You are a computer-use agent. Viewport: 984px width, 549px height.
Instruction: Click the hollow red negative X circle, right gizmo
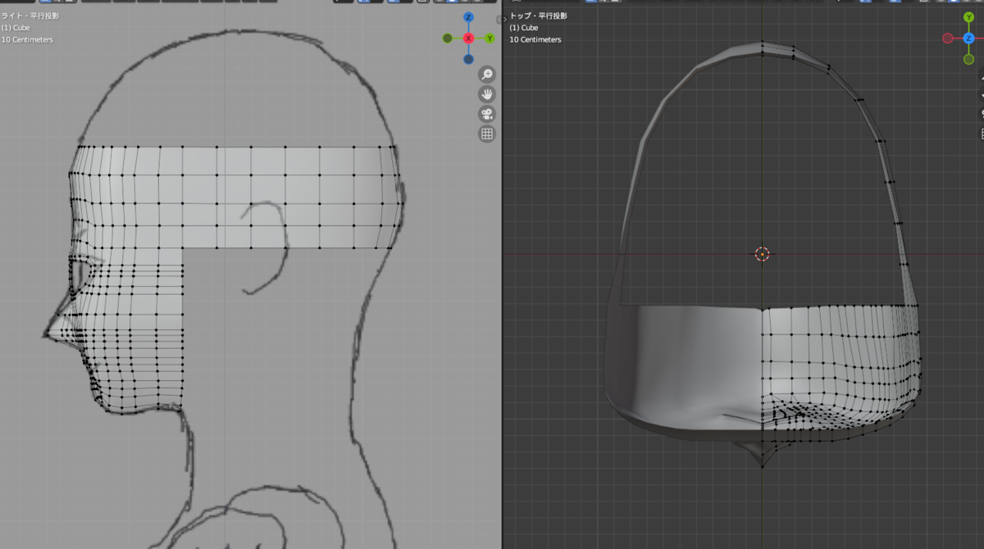(947, 39)
